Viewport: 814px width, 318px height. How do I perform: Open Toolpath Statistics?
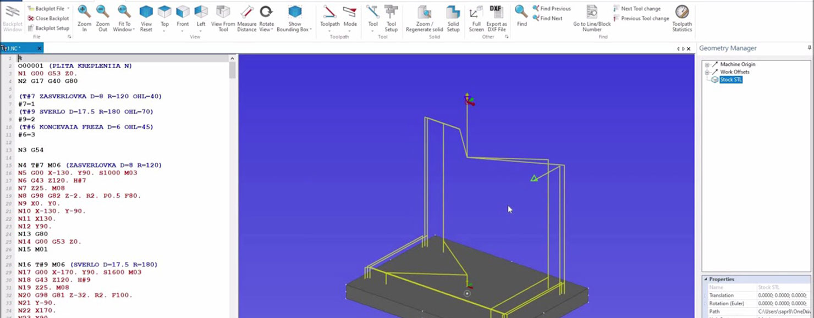point(682,17)
